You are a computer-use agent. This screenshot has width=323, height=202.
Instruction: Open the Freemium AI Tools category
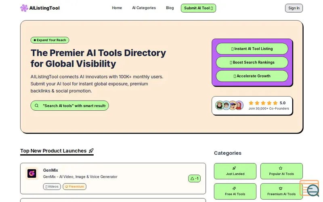(x=281, y=191)
